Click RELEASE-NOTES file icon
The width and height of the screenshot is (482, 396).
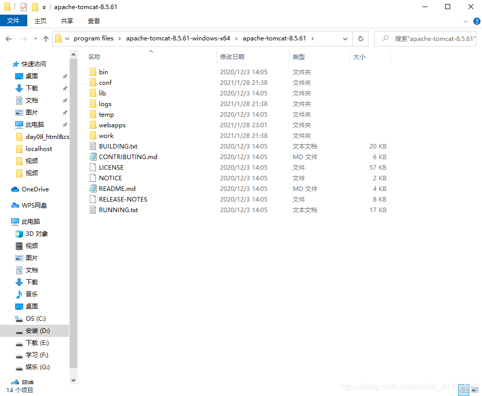(x=93, y=200)
